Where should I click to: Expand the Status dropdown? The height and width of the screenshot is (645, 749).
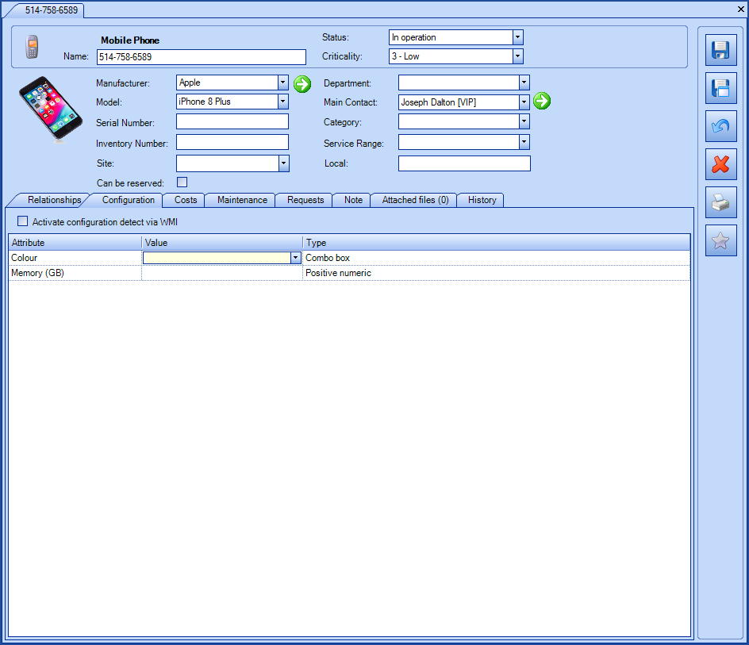pos(517,36)
